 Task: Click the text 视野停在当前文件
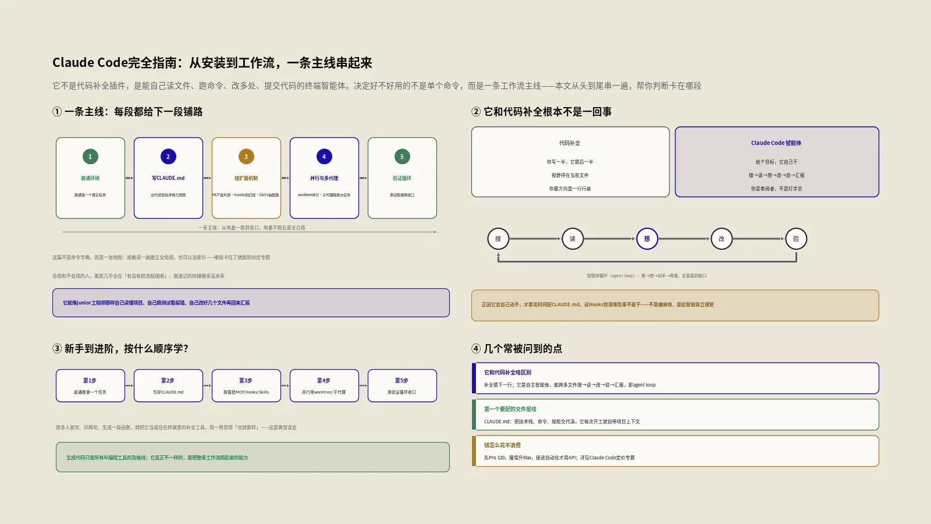[x=570, y=175]
